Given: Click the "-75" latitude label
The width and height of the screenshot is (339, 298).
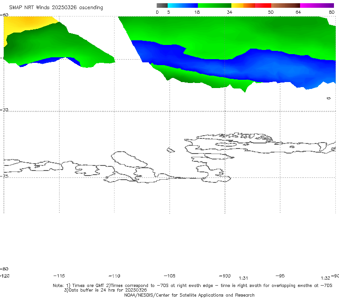Looking at the screenshot, I should coord(4,177).
